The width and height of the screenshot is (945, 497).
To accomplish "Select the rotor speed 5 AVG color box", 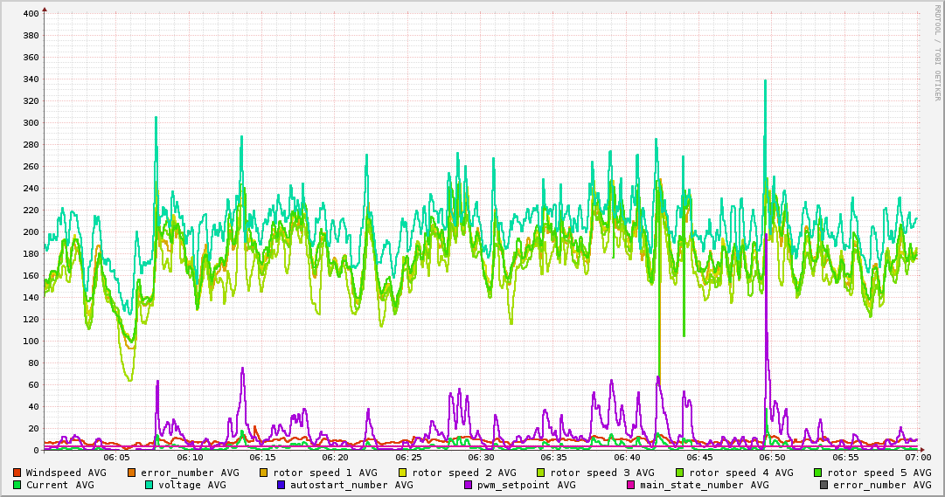I will coord(817,473).
